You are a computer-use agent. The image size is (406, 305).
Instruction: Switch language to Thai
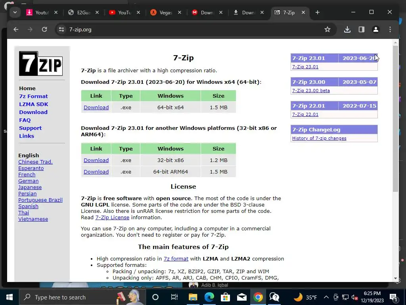(23, 213)
